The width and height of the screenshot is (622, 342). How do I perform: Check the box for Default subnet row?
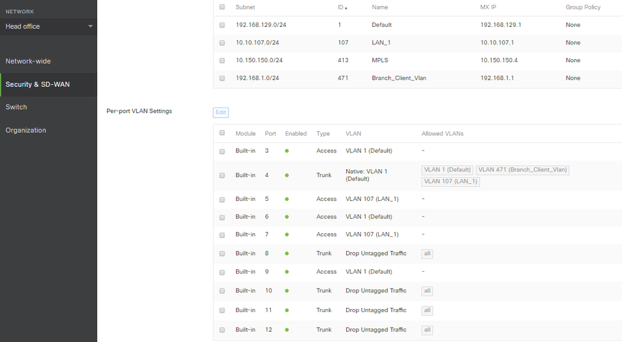(x=222, y=25)
